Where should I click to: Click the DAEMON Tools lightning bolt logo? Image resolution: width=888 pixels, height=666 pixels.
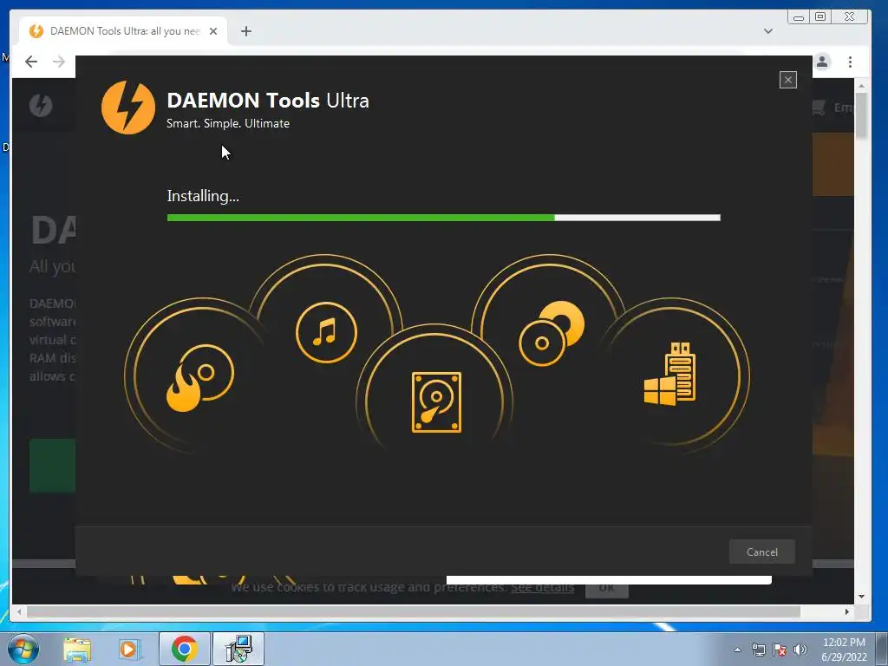point(128,107)
